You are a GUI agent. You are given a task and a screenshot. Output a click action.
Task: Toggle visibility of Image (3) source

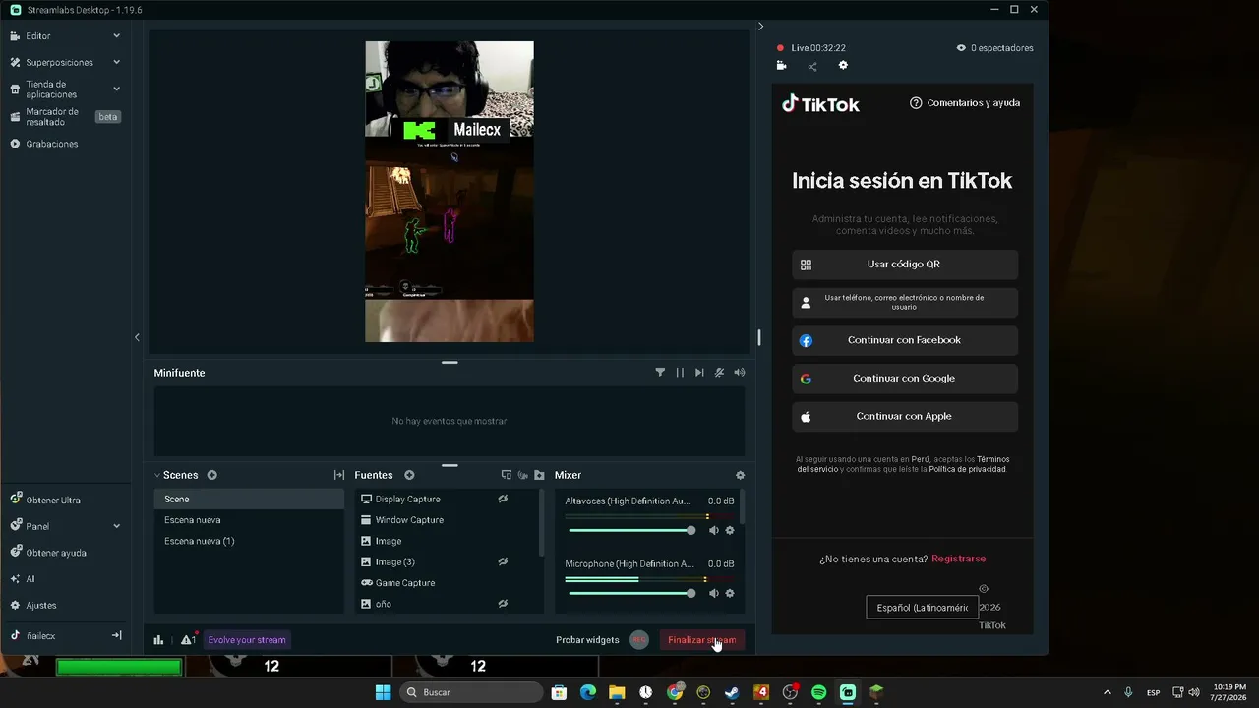pyautogui.click(x=503, y=562)
